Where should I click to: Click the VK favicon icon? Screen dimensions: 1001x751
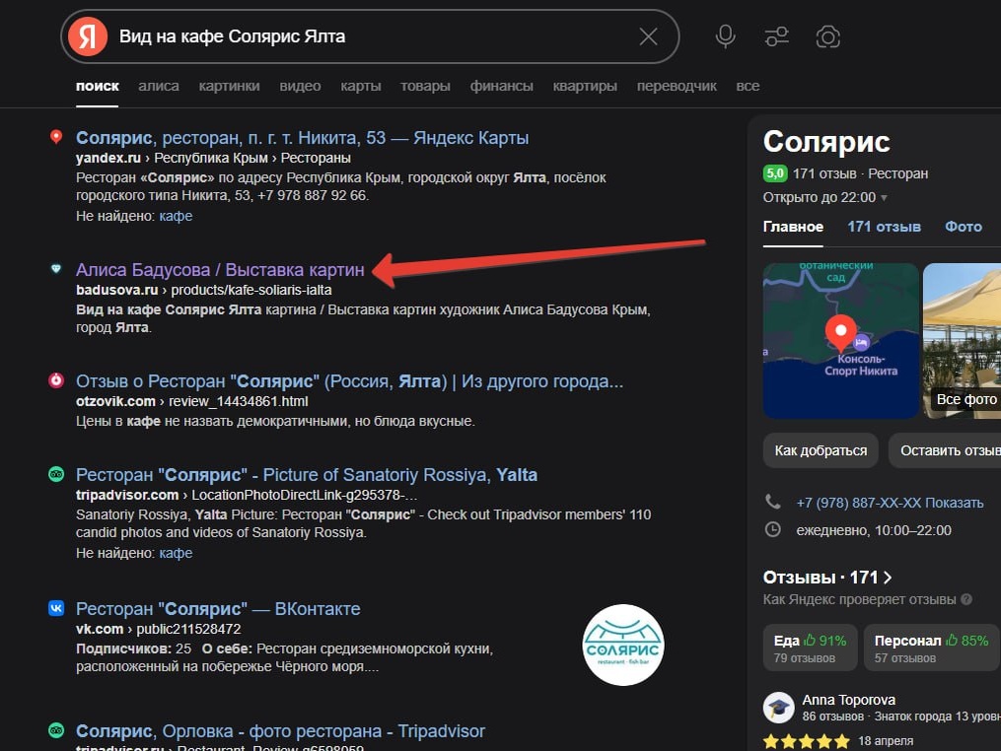tap(56, 608)
